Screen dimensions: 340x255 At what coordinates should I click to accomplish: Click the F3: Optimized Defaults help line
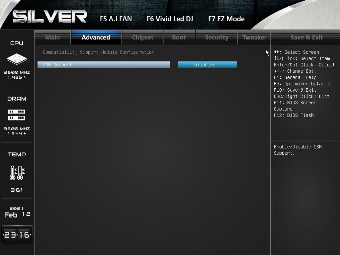tap(303, 84)
